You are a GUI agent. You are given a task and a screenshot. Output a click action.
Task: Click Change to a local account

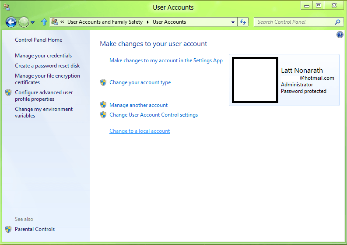click(x=140, y=131)
